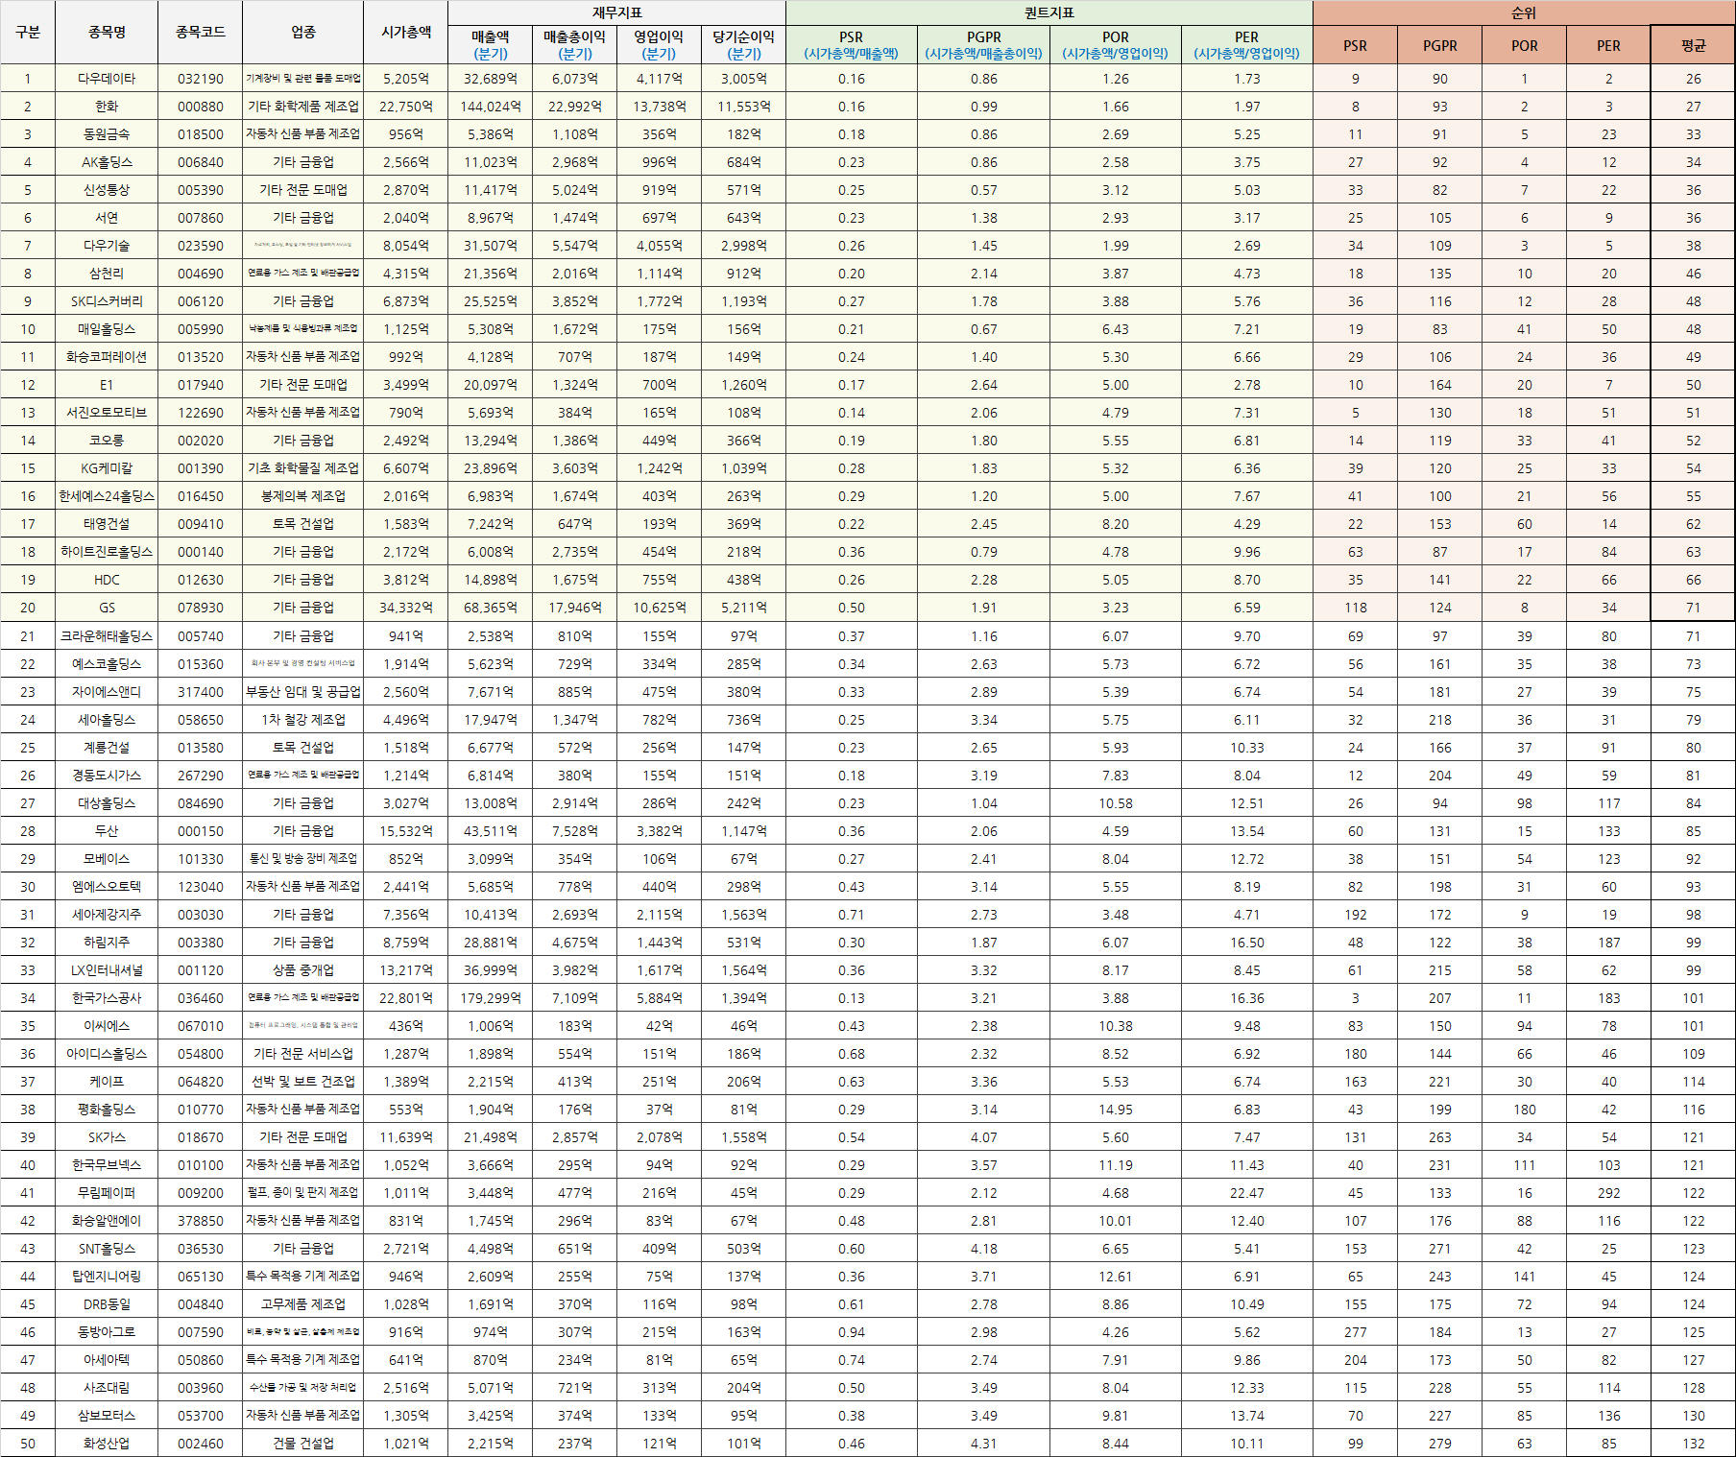Click the PGPR ranking column header
Image resolution: width=1736 pixels, height=1457 pixels.
pyautogui.click(x=1439, y=45)
